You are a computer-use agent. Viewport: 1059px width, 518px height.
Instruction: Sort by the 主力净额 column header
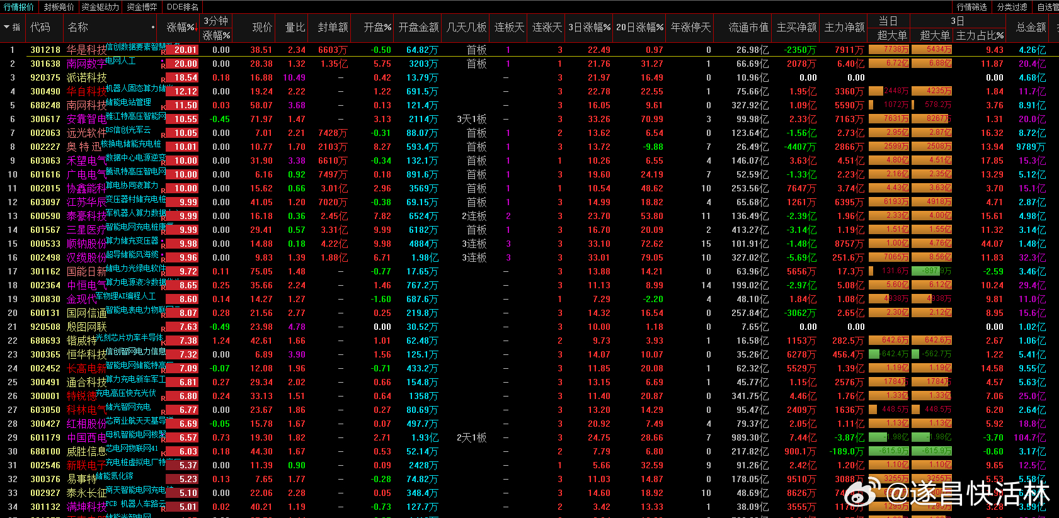tap(844, 27)
